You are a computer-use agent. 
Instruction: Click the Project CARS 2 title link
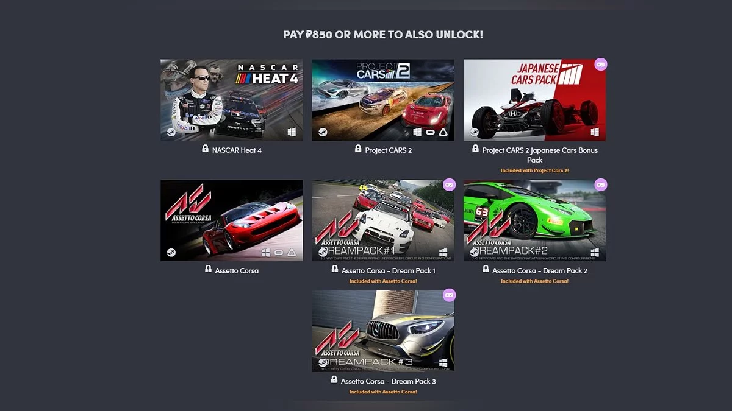[x=389, y=150]
